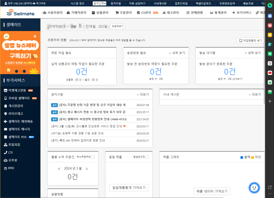Open the 주문관리 menu
Viewport: 274px width, 198px height.
coord(124,13)
